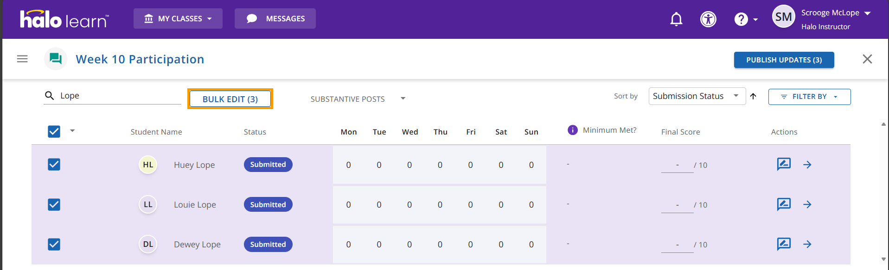Open feedback comment icon for Huey Lope

tap(783, 165)
